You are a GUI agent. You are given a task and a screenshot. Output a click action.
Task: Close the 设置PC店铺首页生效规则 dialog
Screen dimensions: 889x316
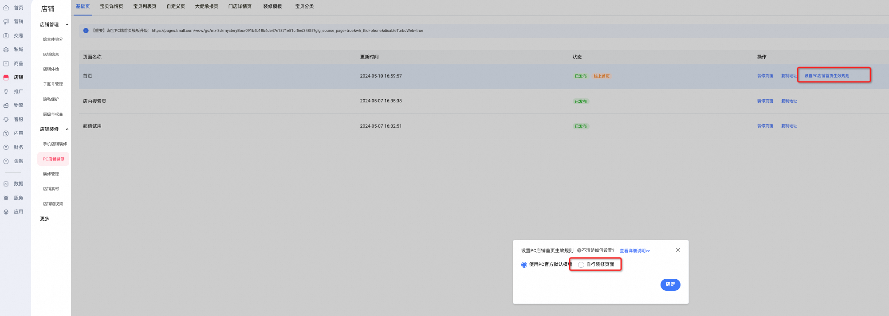coord(678,250)
